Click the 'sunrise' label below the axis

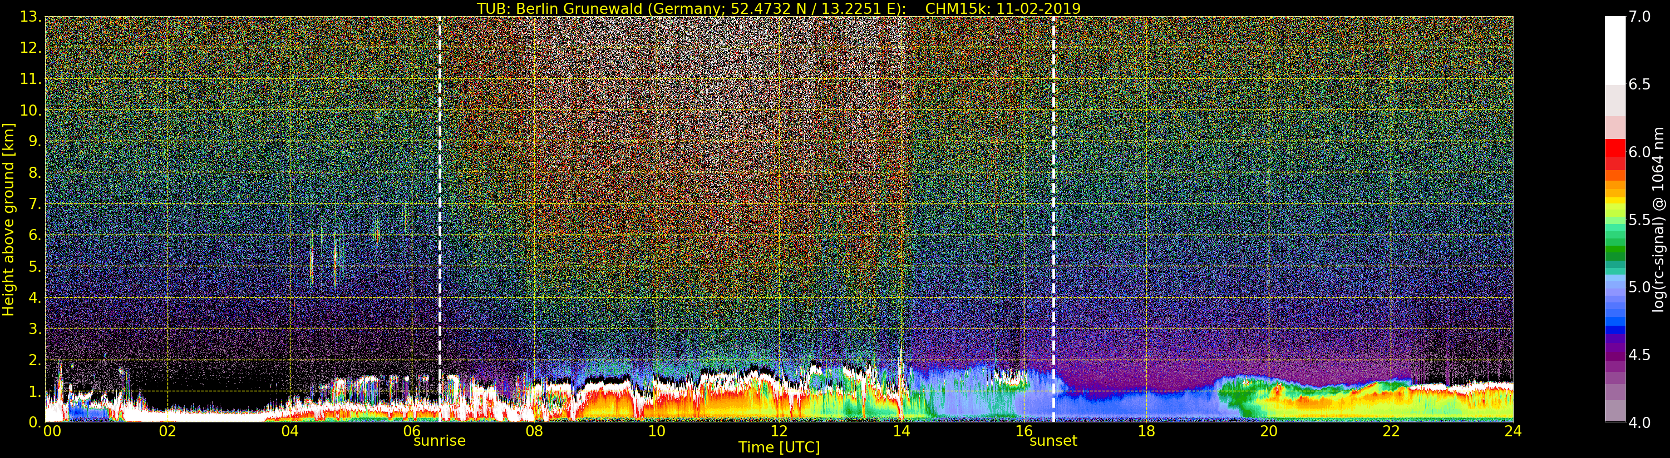[440, 441]
